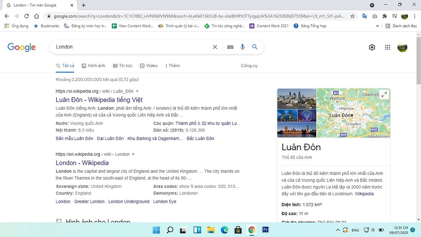Switch to the Hình ảnh tab

coord(93,66)
